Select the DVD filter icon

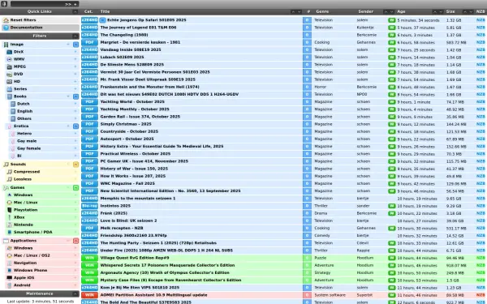point(9,74)
